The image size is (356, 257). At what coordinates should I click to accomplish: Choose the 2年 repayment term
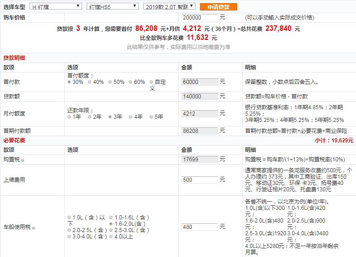[90, 117]
